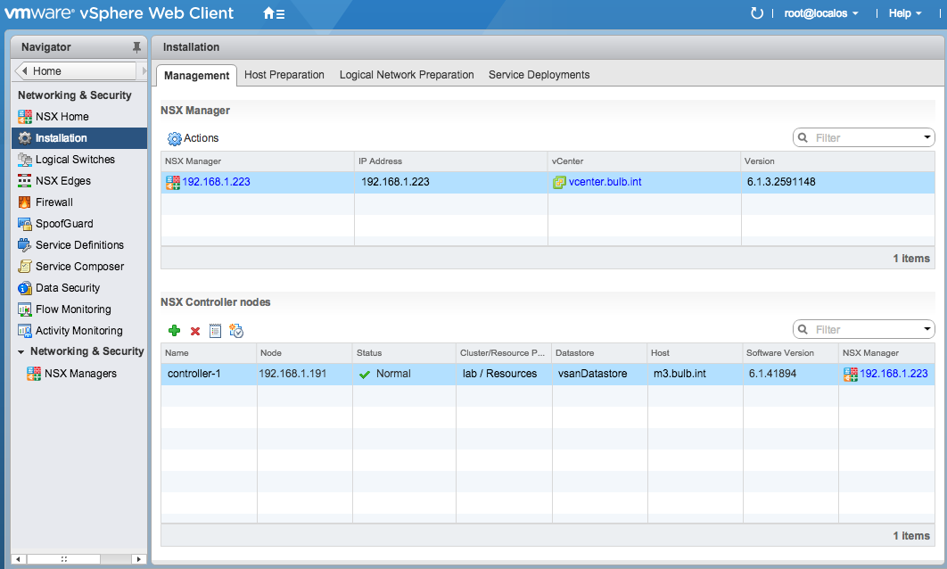947x569 pixels.
Task: Open Flow Monitoring
Action: (x=73, y=309)
